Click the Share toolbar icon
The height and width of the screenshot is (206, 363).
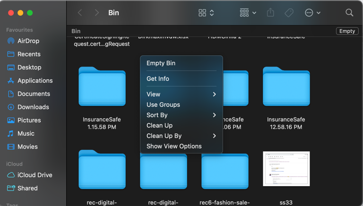pyautogui.click(x=270, y=12)
